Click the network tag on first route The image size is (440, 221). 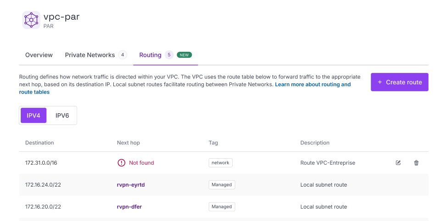[x=220, y=163]
